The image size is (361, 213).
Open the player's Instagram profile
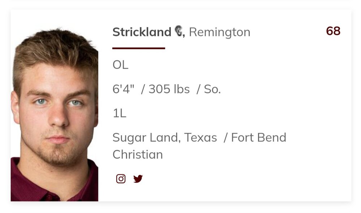(x=121, y=179)
